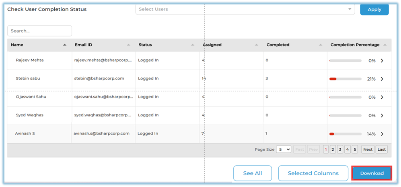Sort by Completed column arrow
The height and width of the screenshot is (187, 401).
(321, 45)
